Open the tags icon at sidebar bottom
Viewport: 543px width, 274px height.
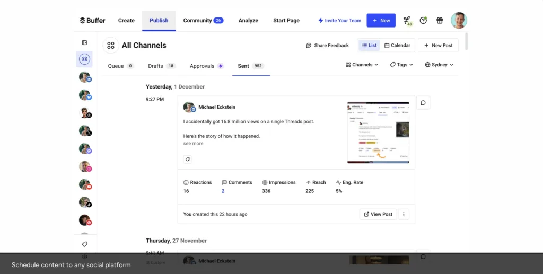coord(84,244)
